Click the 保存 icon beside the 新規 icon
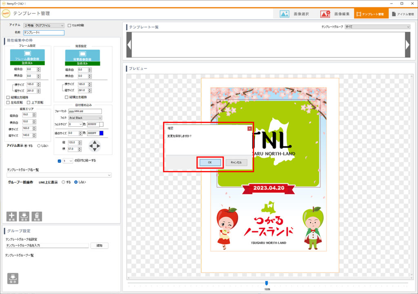The height and width of the screenshot is (294, 418). click(x=24, y=216)
